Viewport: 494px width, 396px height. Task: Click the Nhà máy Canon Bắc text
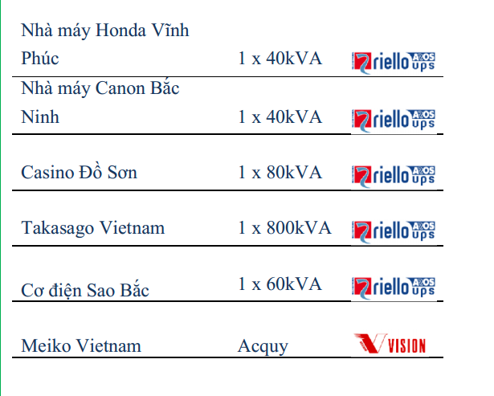click(100, 88)
